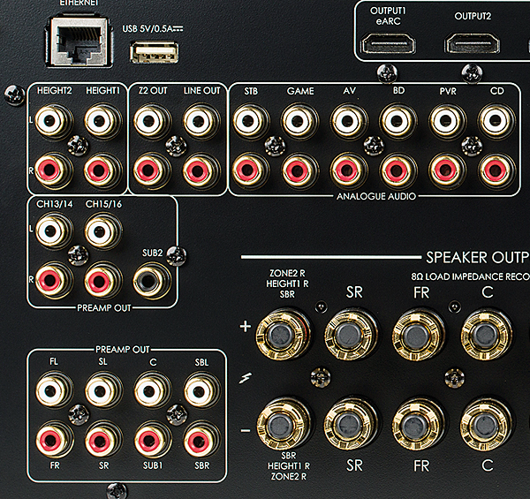Viewport: 530px width, 499px height.
Task: Select the AV white input jack
Action: click(349, 121)
